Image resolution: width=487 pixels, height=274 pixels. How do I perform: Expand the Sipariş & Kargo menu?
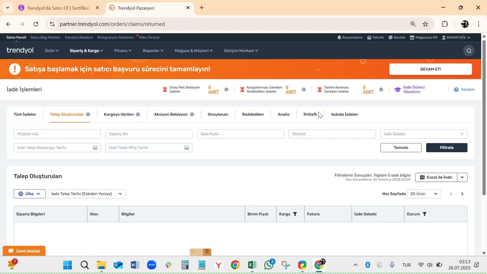86,51
